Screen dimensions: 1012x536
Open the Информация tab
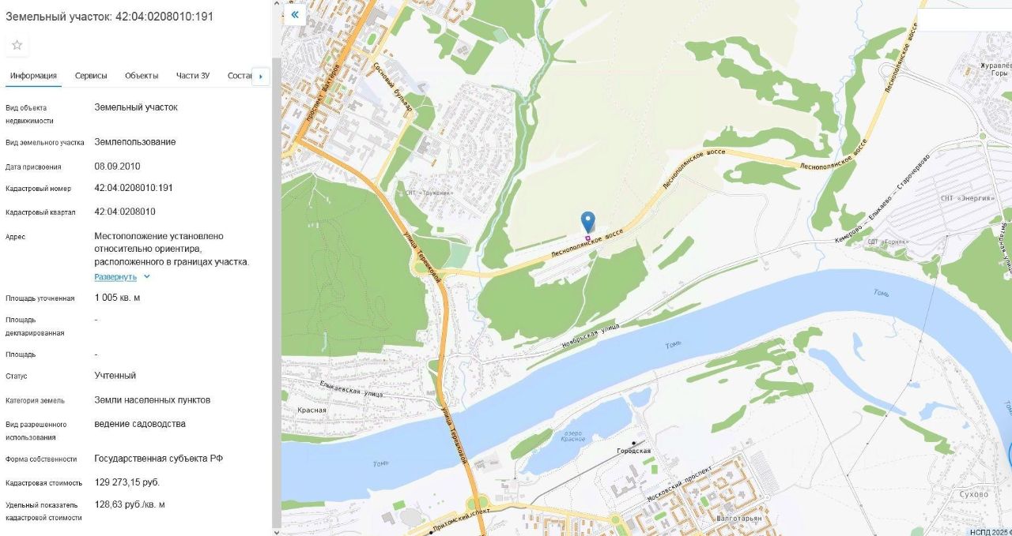pos(33,76)
